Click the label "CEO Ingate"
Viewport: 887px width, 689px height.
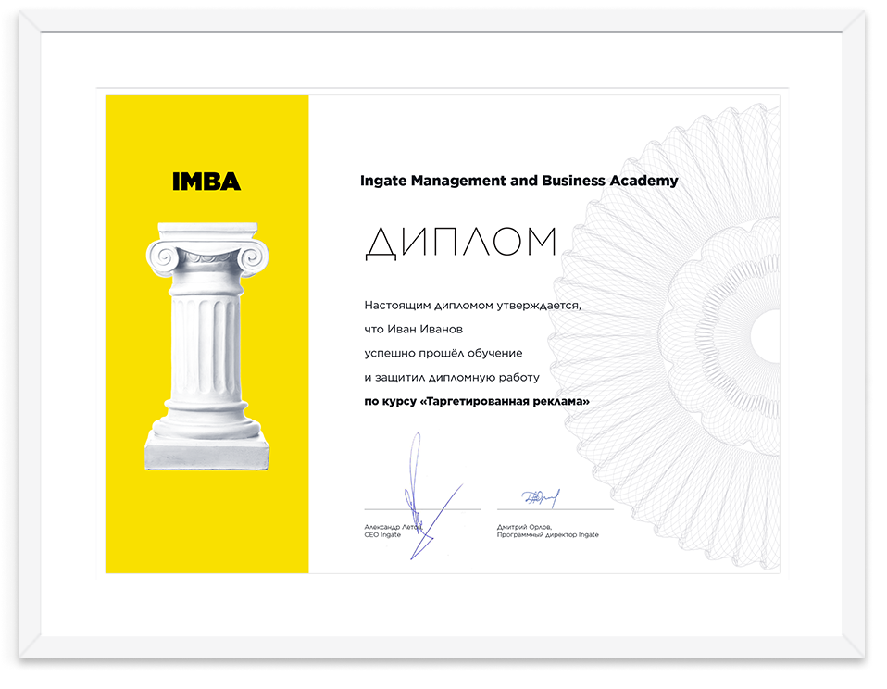pyautogui.click(x=382, y=534)
